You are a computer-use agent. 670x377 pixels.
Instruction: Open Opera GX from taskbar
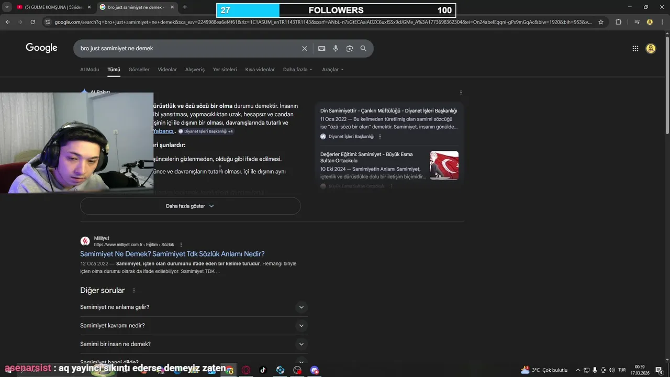click(x=245, y=370)
